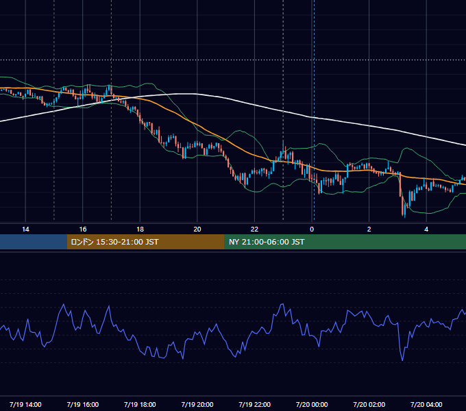Image resolution: width=466 pixels, height=411 pixels.
Task: Click hour label 22 on chart axis
Action: (254, 229)
